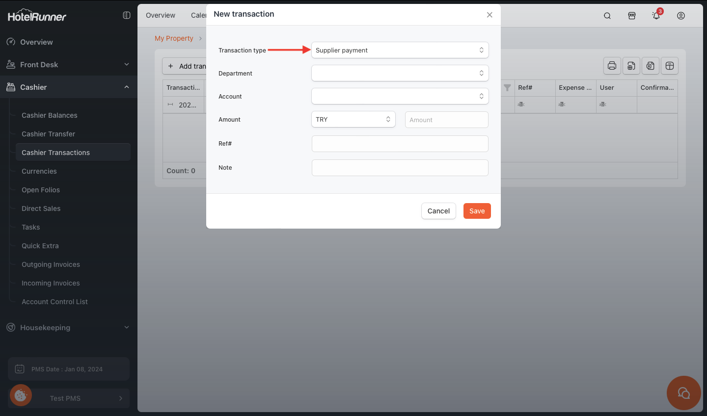
Task: Open the Account dropdown
Action: [x=400, y=96]
